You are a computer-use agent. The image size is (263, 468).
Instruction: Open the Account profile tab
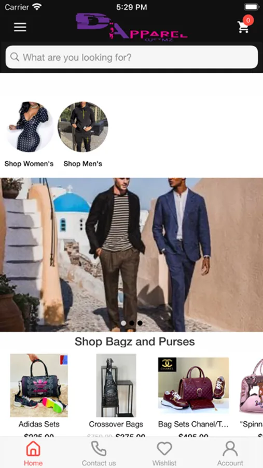[230, 453]
